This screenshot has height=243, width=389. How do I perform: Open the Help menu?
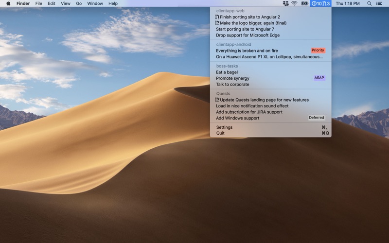(x=113, y=3)
